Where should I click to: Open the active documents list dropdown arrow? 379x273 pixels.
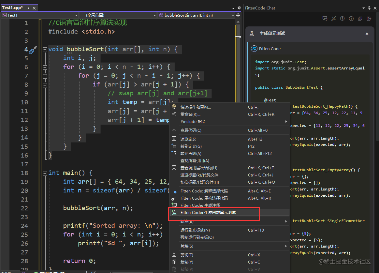[233, 8]
